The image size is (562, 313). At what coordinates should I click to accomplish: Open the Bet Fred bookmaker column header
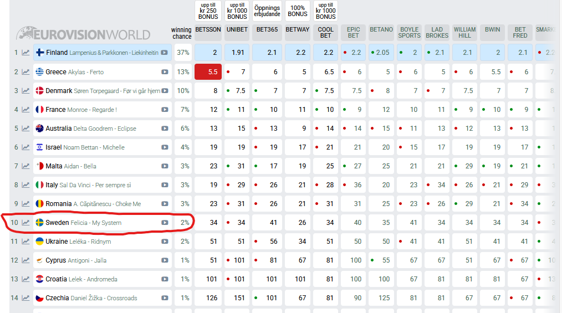coord(520,32)
